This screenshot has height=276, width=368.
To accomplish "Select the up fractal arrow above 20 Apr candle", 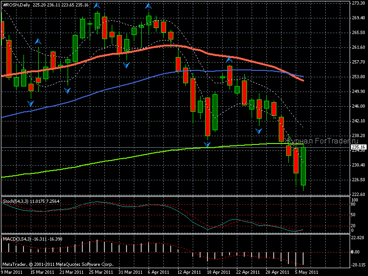I will point(229,59).
